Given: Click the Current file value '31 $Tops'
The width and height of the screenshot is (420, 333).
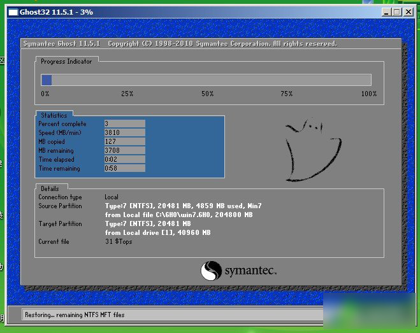Looking at the screenshot, I should (x=119, y=241).
